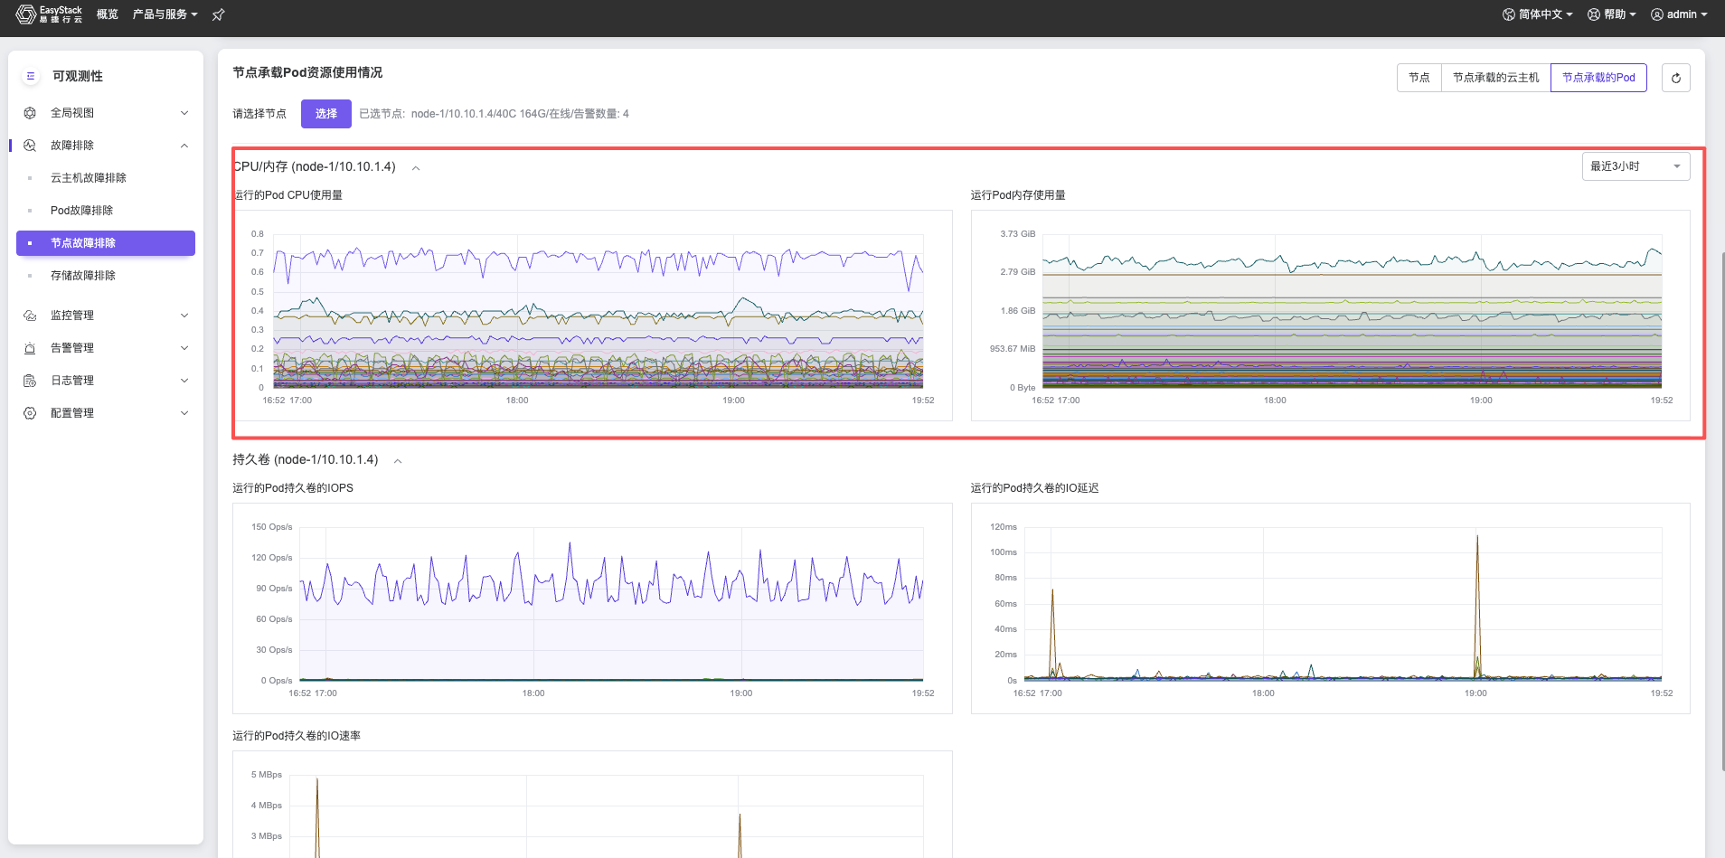Click the EasyStack logo
Viewport: 1725px width, 858px height.
click(x=49, y=14)
